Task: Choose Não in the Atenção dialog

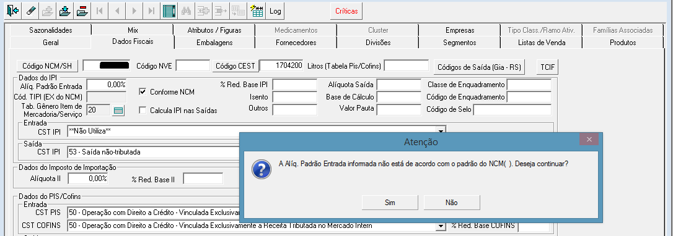Action: pos(452,202)
